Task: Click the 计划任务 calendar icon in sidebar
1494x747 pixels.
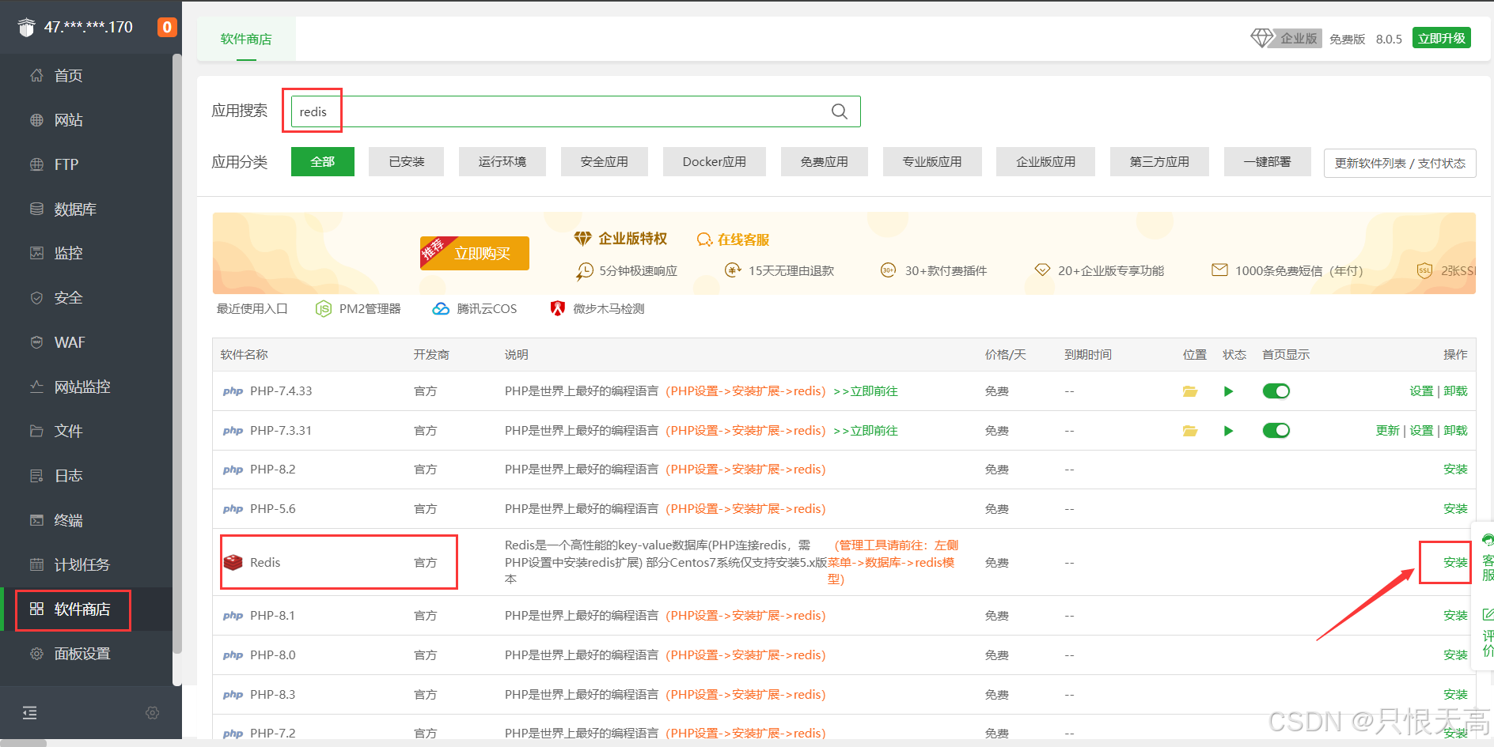Action: 36,564
